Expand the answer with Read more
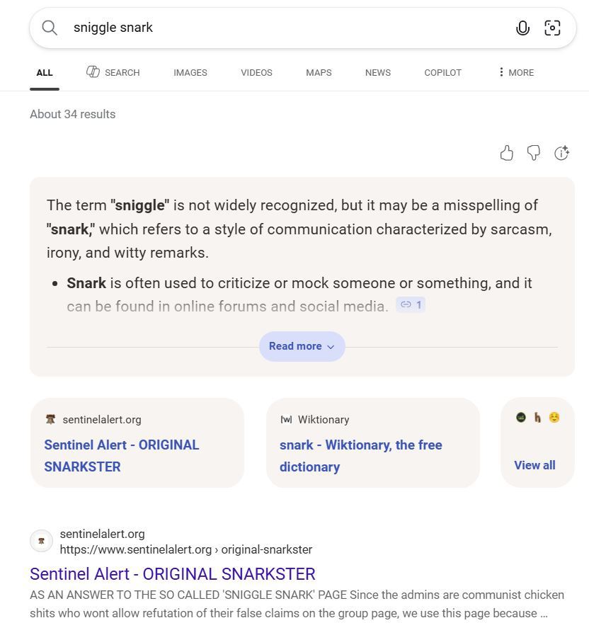 pyautogui.click(x=302, y=346)
